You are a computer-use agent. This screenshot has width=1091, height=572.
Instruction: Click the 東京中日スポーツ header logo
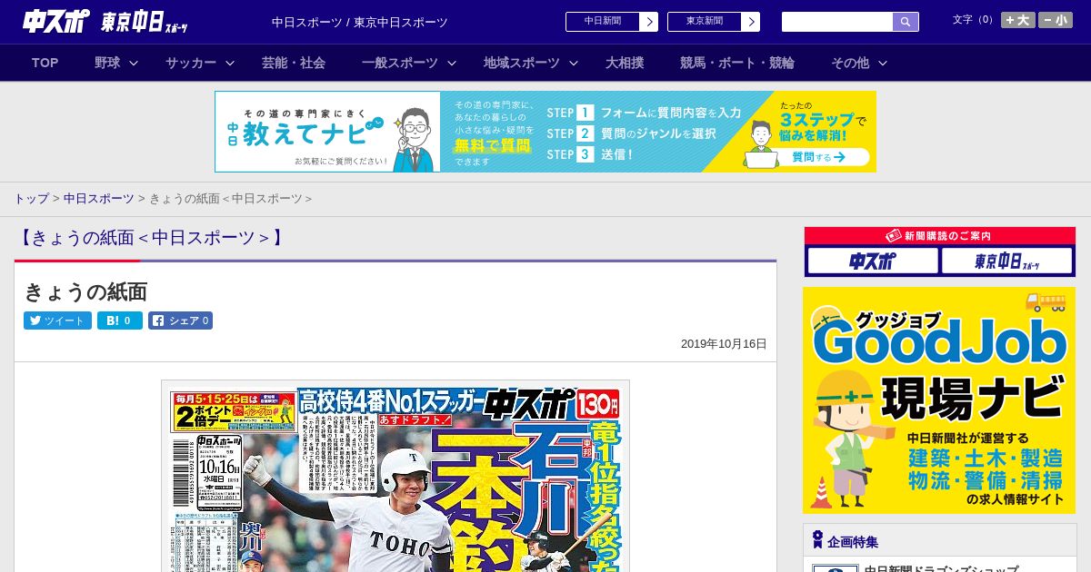145,22
